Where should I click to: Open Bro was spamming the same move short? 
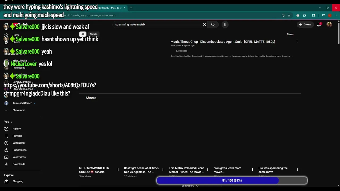click(273, 170)
